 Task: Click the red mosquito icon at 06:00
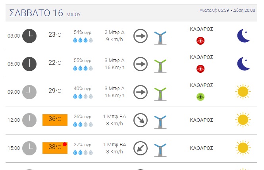coord(200,69)
